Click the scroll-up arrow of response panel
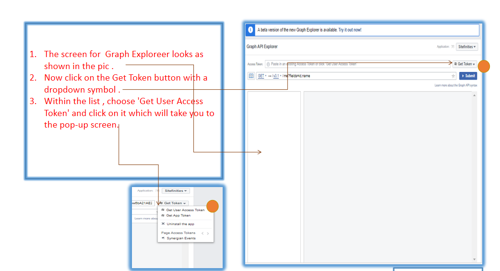This screenshot has height=271, width=500. [x=475, y=95]
